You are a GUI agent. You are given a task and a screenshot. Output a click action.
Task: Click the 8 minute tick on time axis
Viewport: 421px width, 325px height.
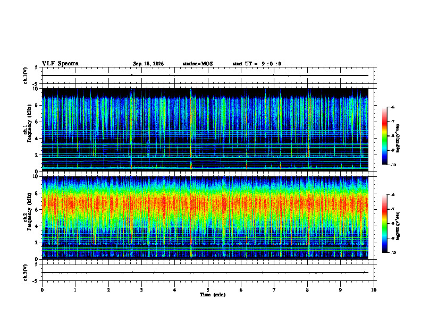(307, 290)
